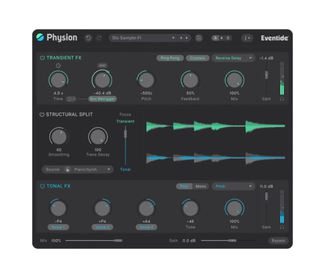This screenshot has height=278, width=325.
Task: Enable Mono mode in Tonal FX
Action: coord(201,186)
